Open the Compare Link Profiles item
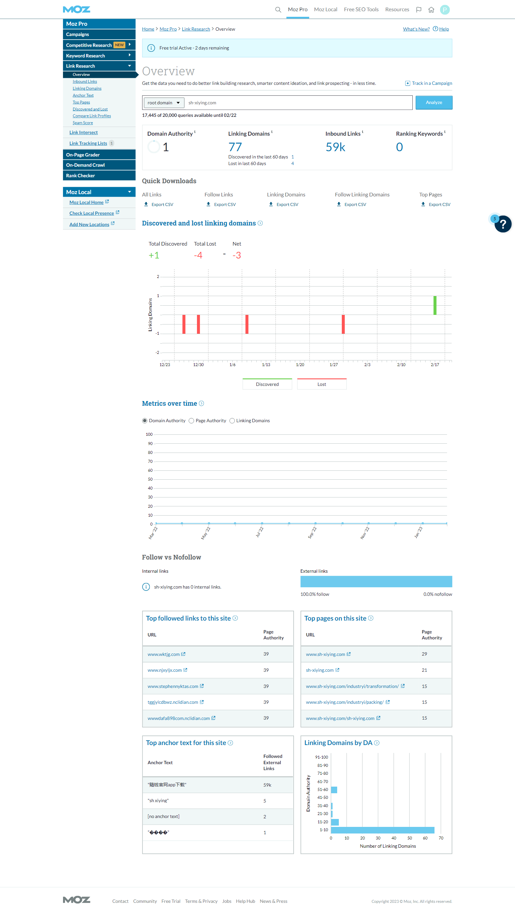Viewport: 515px width, 918px height. [x=91, y=116]
